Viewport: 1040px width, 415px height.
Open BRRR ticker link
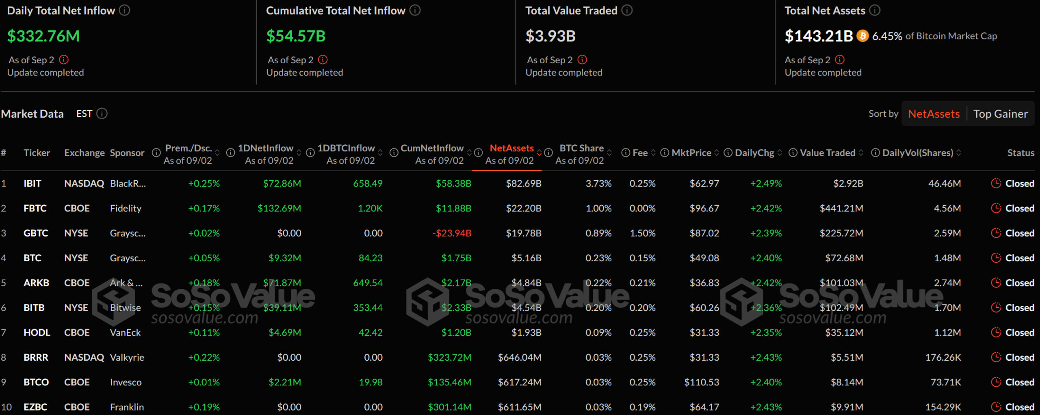coord(36,357)
